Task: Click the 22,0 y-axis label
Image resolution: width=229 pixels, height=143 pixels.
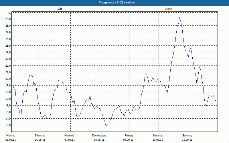Action: tap(8, 66)
